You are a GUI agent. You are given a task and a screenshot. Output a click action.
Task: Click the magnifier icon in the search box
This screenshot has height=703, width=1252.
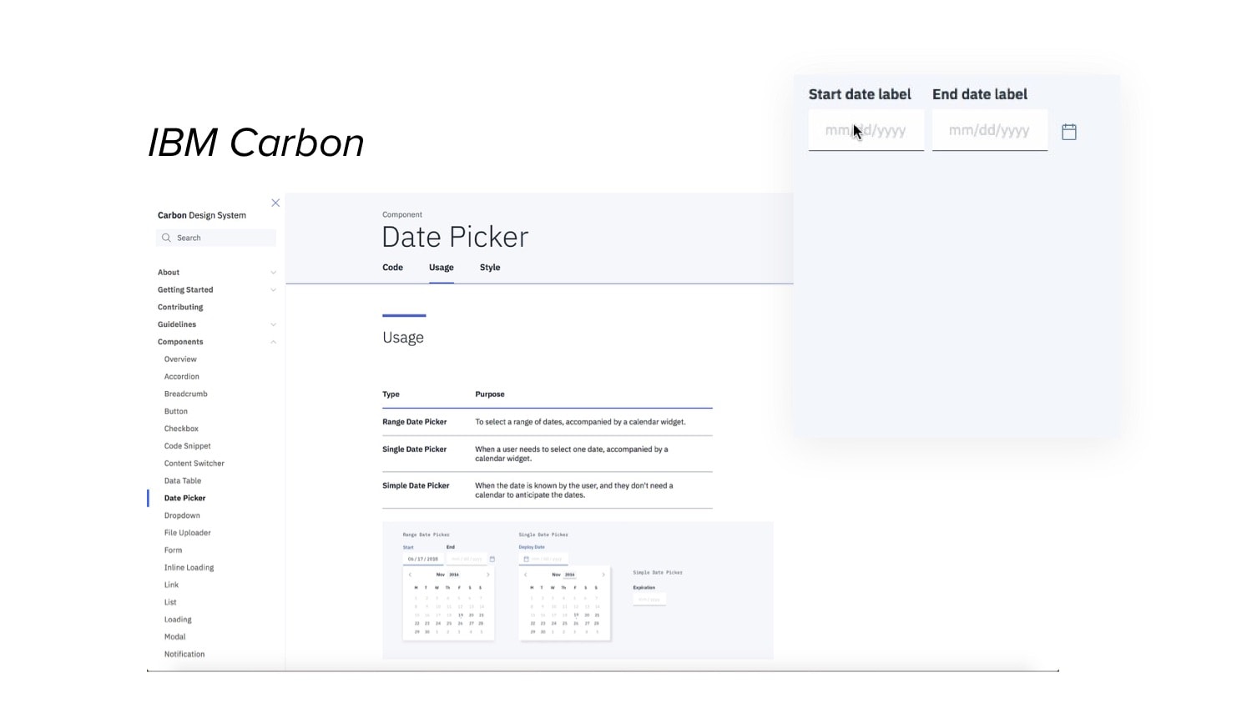coord(166,238)
